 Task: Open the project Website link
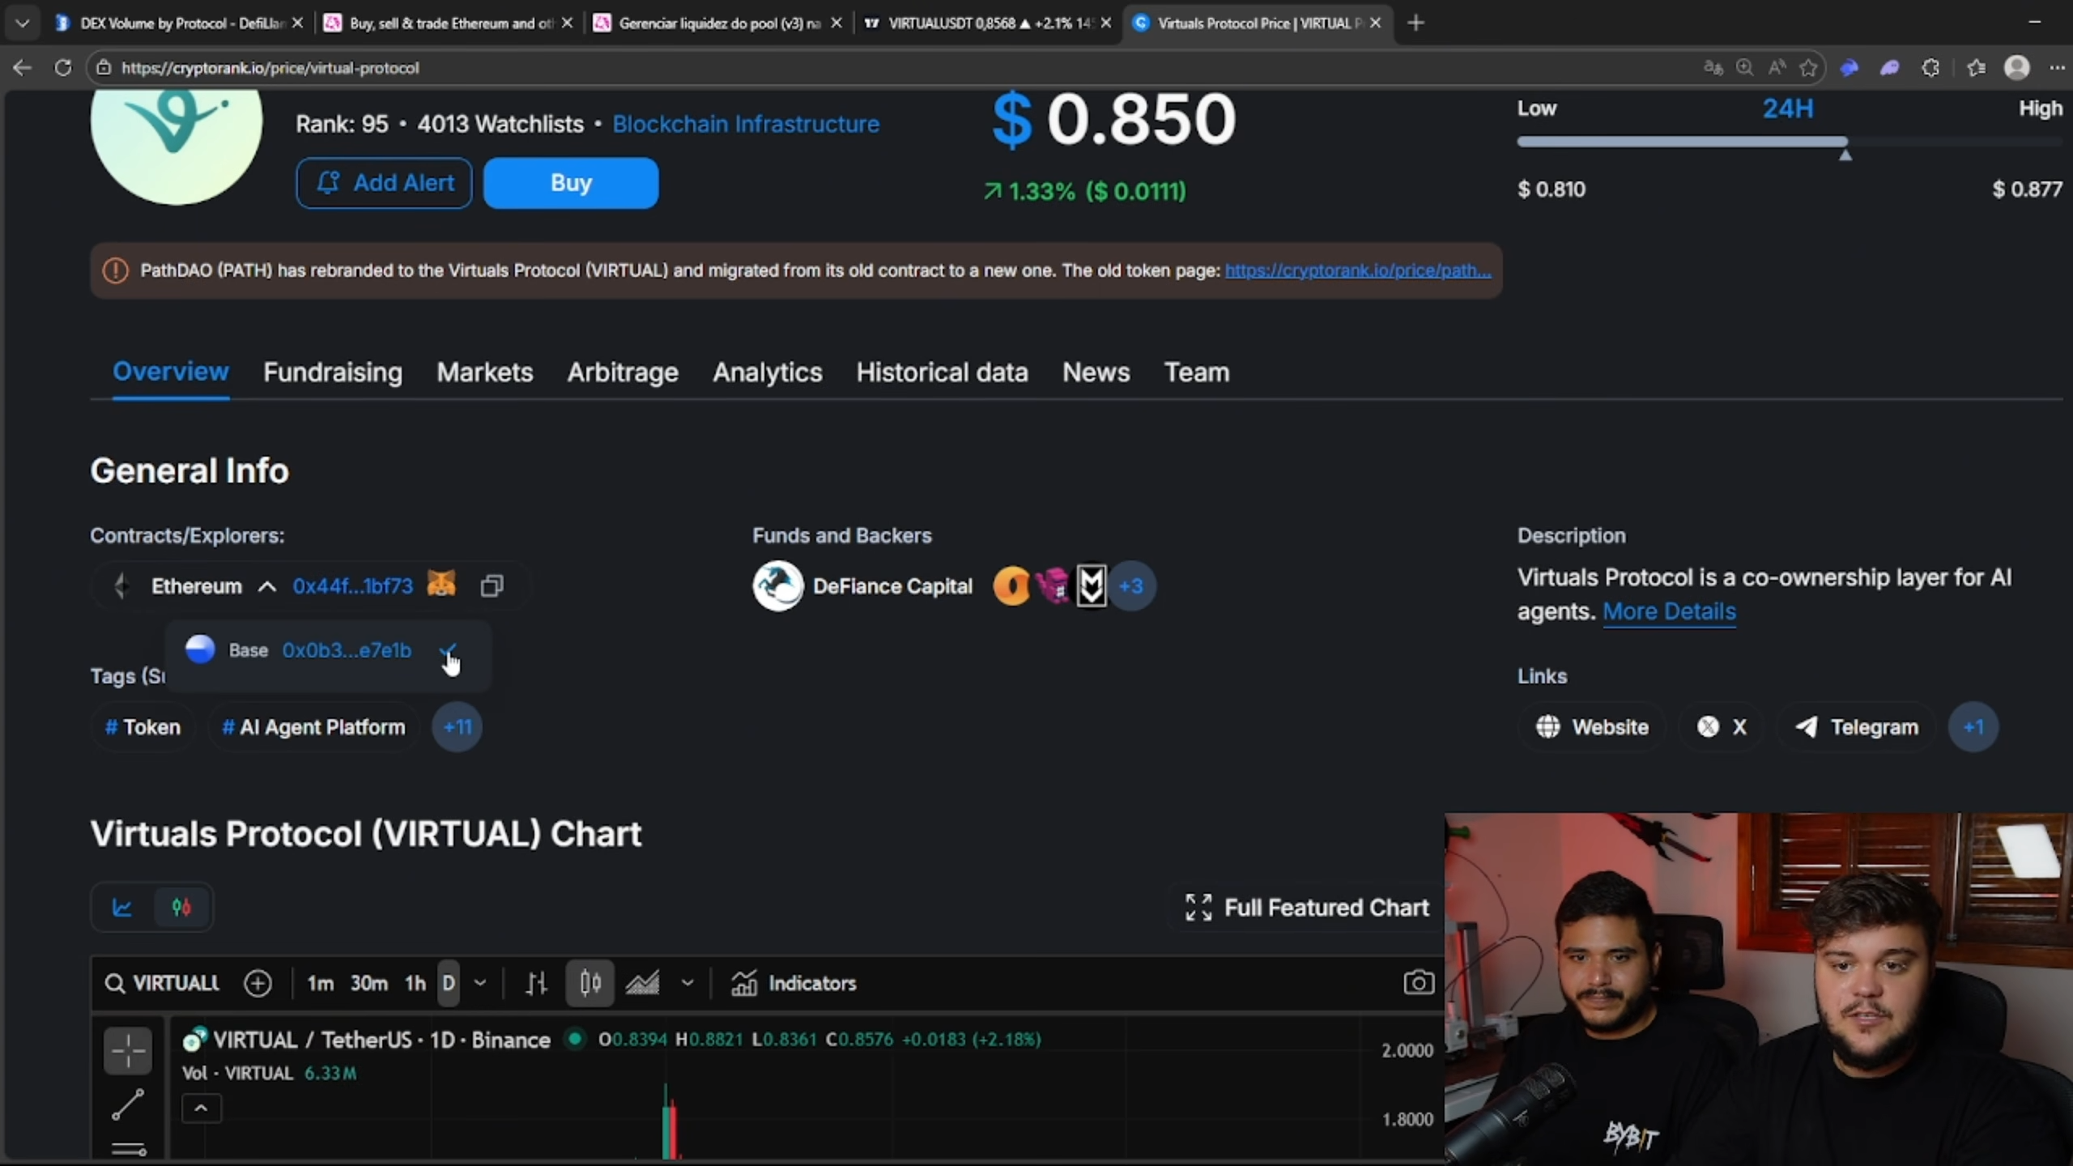pos(1593,727)
